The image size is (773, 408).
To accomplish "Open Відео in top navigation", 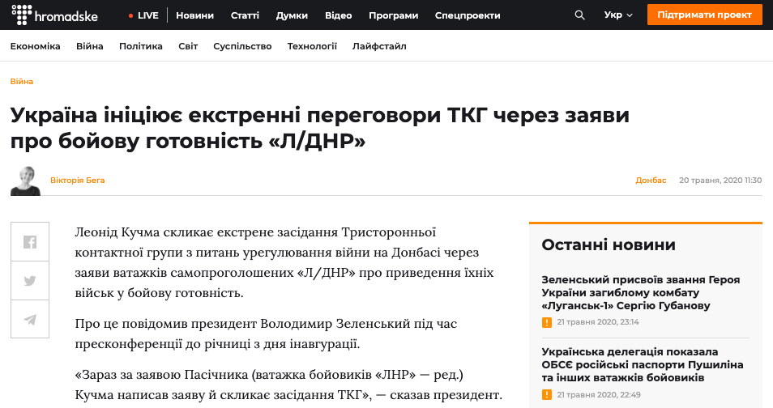I will tap(338, 15).
